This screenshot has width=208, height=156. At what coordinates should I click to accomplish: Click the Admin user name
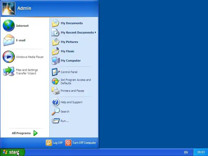(x=24, y=8)
